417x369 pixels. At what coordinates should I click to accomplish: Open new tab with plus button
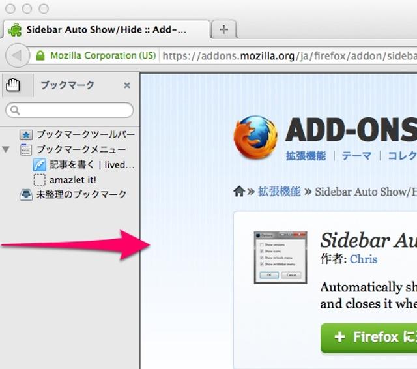[223, 29]
